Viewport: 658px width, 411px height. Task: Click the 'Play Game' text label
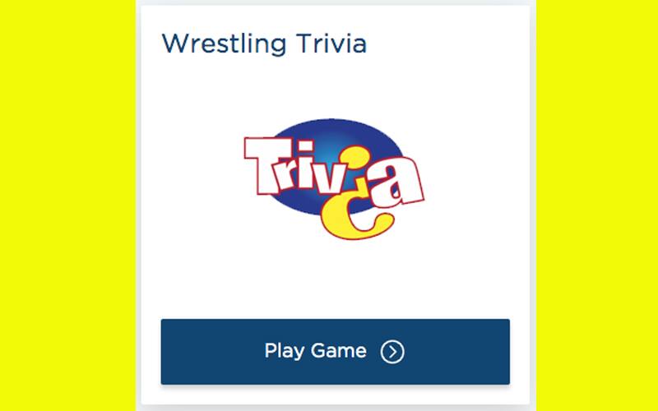pyautogui.click(x=315, y=351)
